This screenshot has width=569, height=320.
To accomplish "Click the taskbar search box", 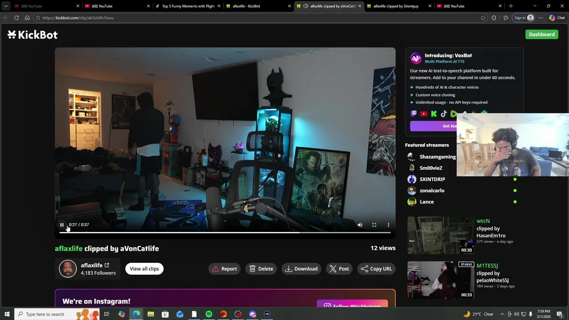I will click(x=57, y=314).
